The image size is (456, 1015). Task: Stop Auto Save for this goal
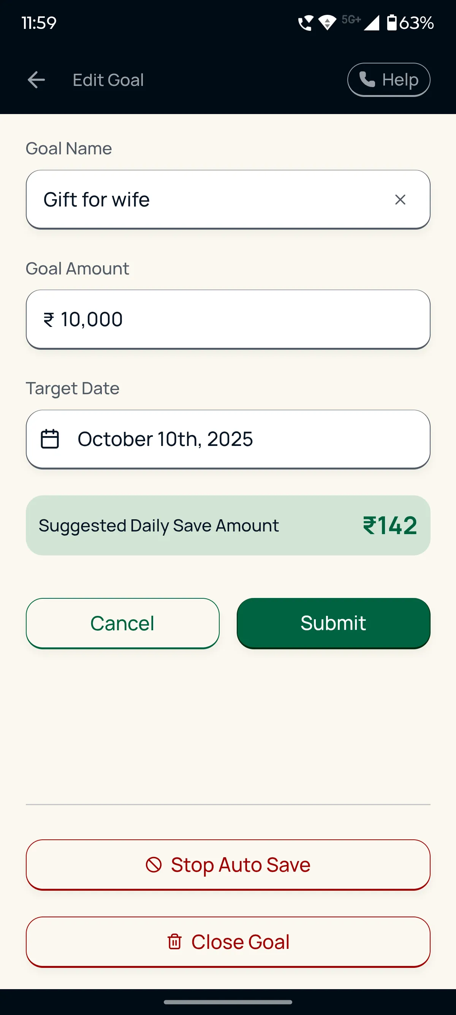coord(228,865)
